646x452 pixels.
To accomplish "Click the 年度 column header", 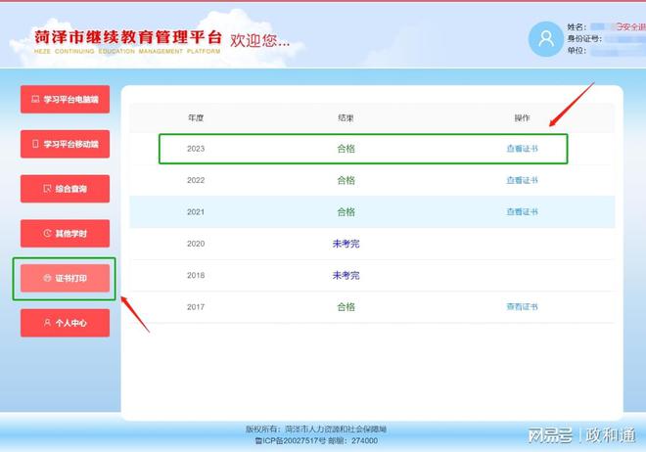I will (x=196, y=117).
